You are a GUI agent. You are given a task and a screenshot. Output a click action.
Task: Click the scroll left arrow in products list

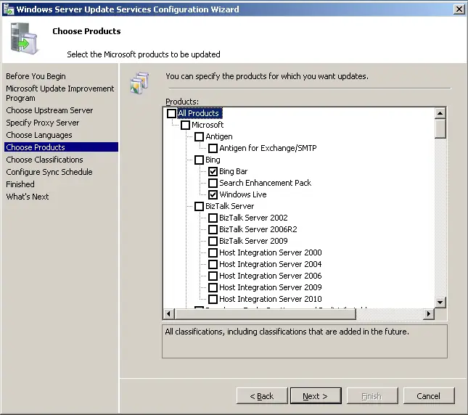click(169, 313)
